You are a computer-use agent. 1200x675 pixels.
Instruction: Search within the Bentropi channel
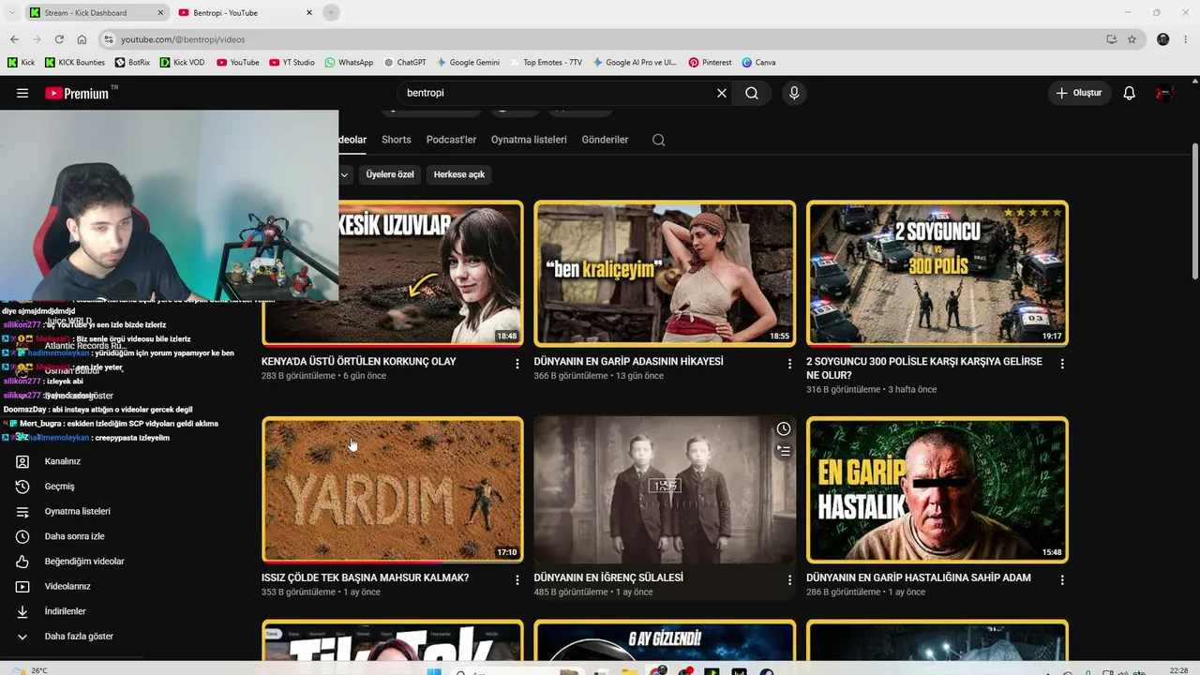click(658, 140)
